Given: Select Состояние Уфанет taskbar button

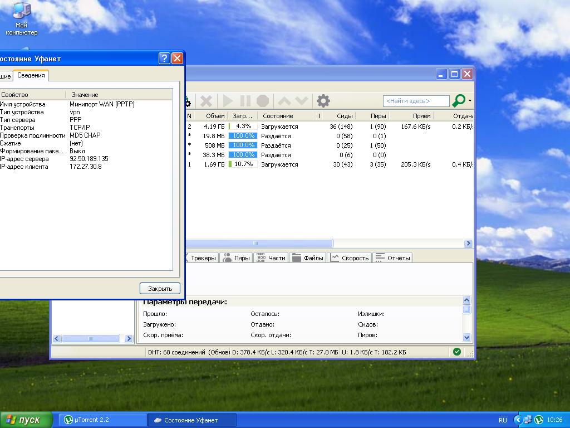Looking at the screenshot, I should click(192, 420).
